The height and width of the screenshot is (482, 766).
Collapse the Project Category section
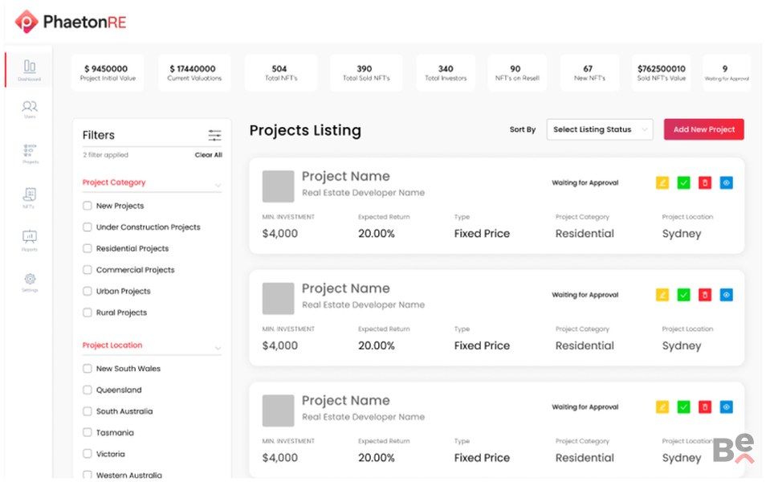218,185
